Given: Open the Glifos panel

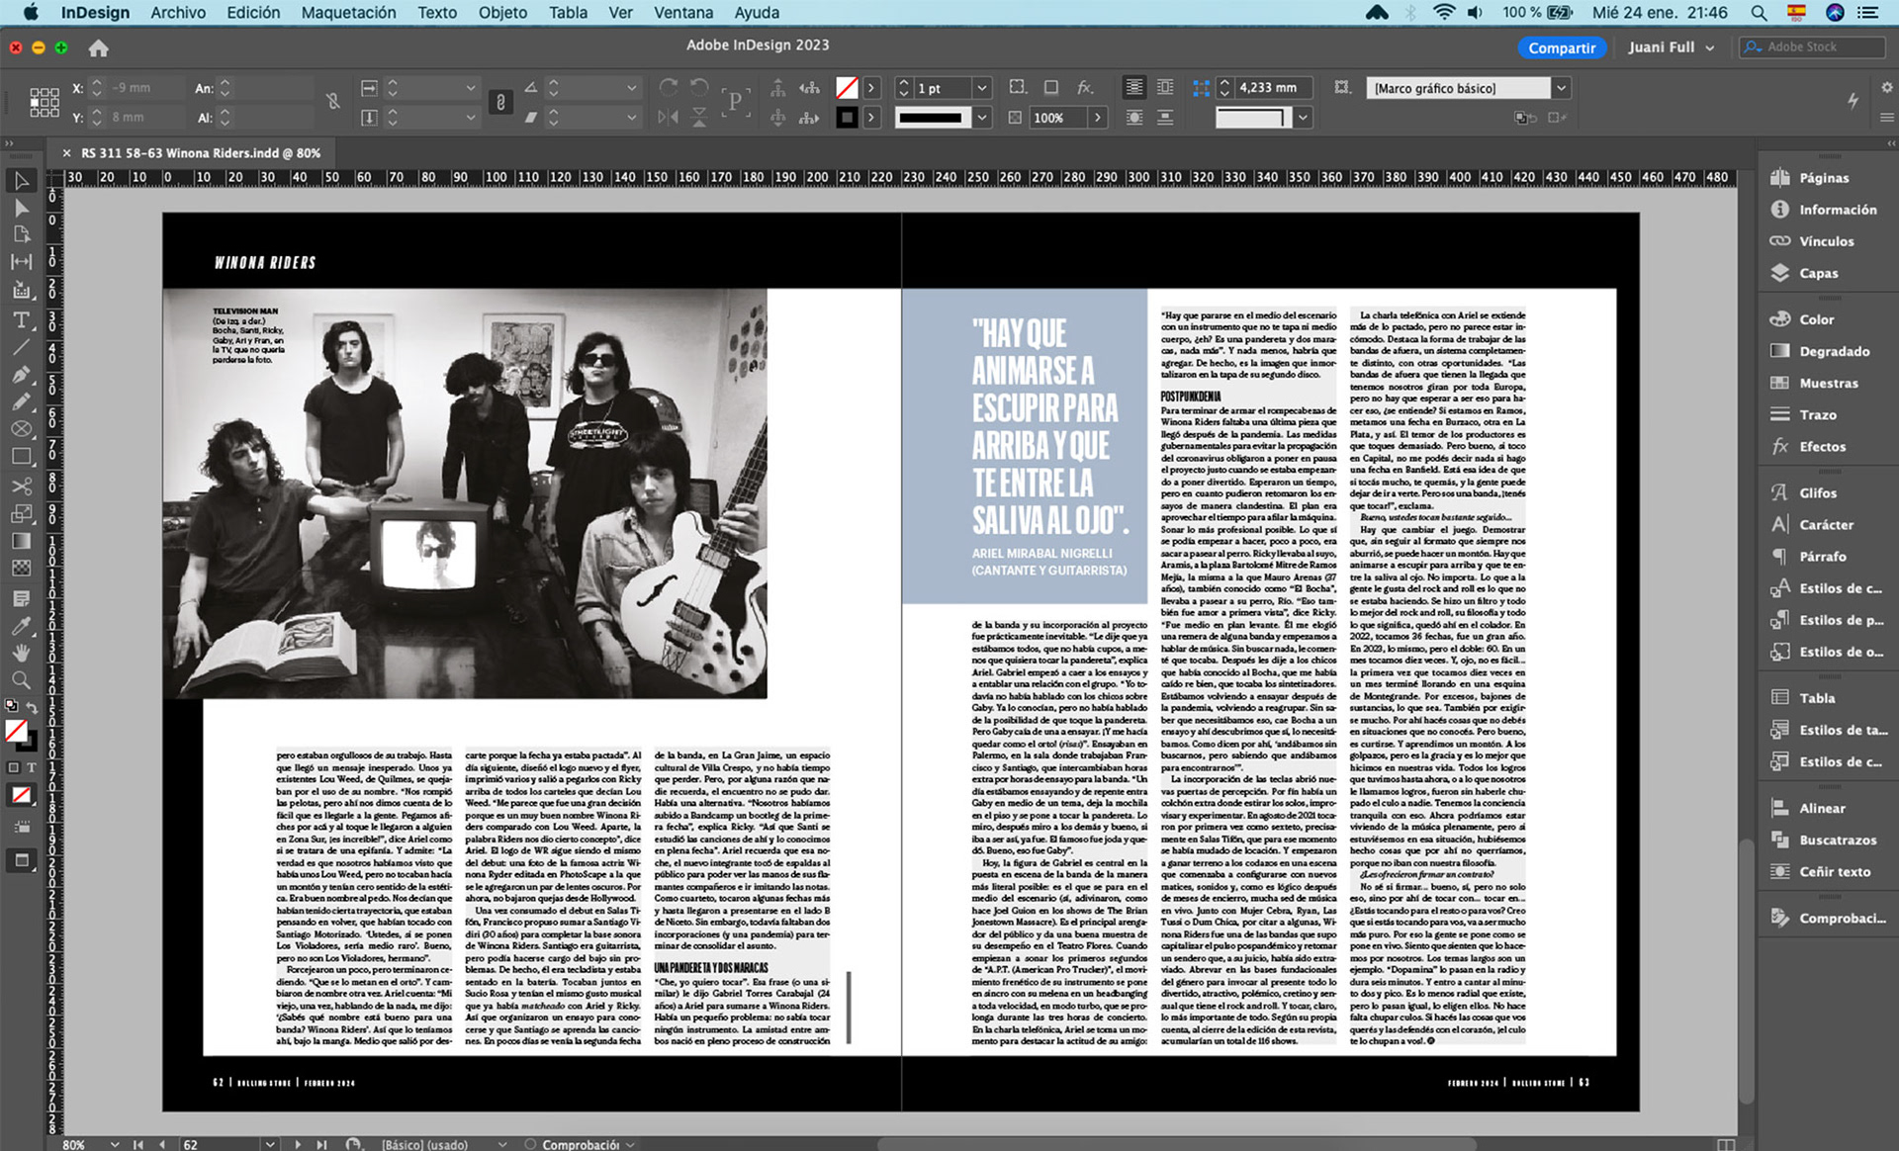Looking at the screenshot, I should pyautogui.click(x=1817, y=492).
